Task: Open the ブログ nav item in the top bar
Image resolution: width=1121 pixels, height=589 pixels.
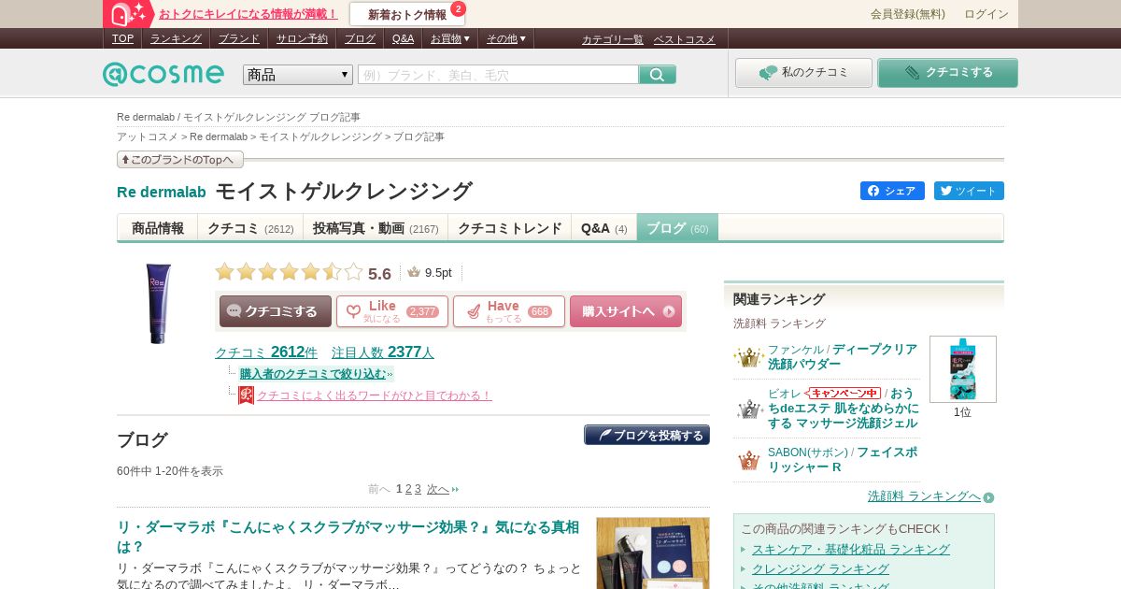Action: pyautogui.click(x=360, y=38)
